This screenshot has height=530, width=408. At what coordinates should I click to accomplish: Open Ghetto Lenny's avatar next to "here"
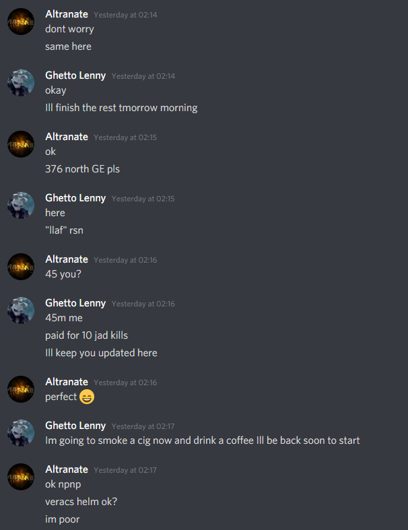[x=21, y=205]
